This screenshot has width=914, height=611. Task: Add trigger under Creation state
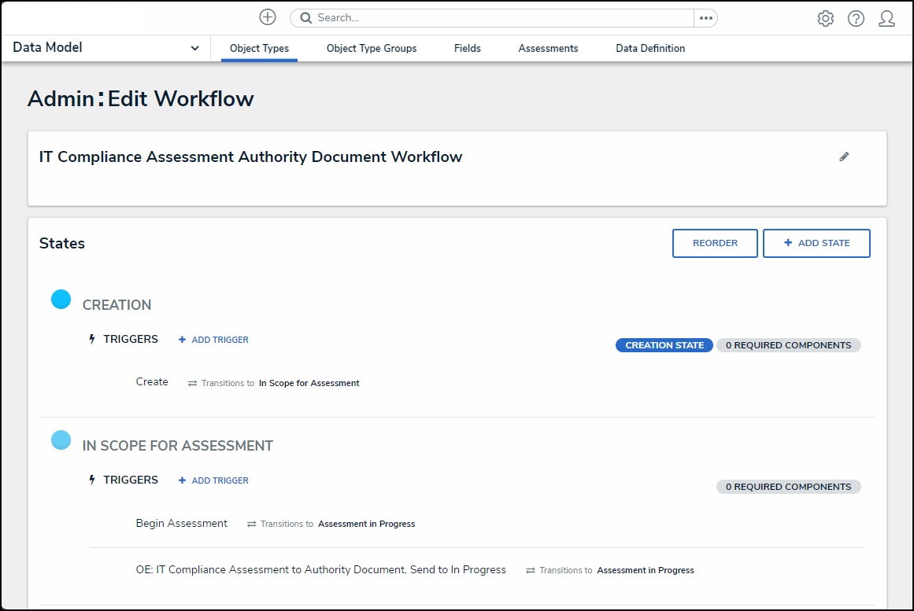tap(213, 340)
